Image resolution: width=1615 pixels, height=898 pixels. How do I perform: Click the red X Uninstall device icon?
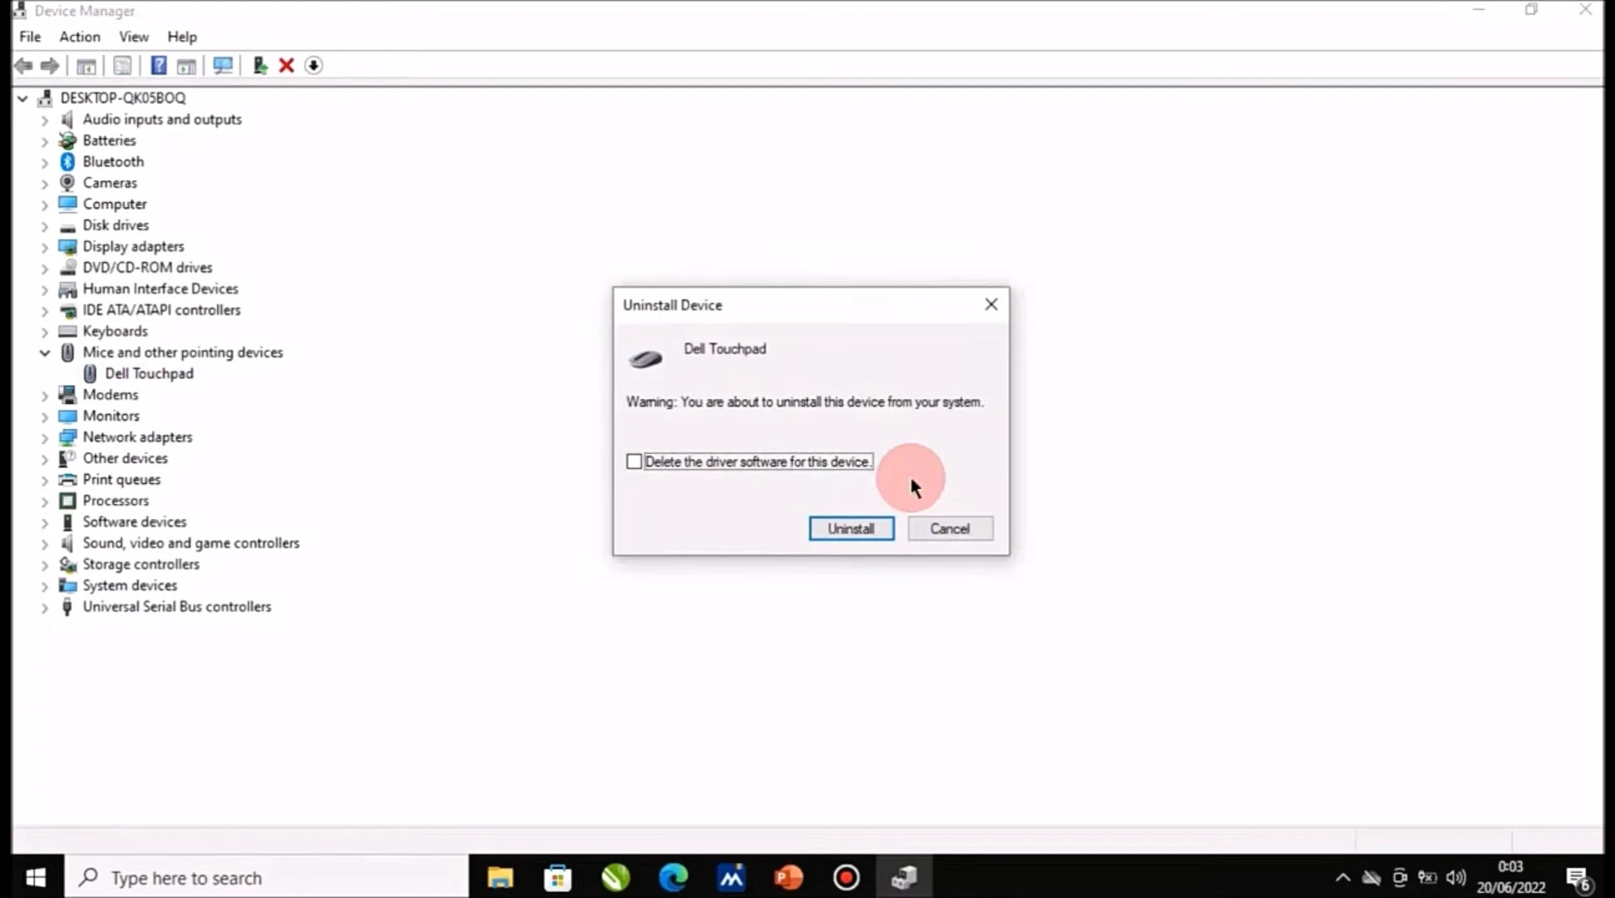tap(287, 66)
